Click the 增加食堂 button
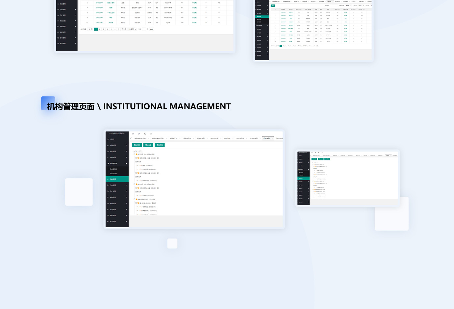 pos(149,145)
